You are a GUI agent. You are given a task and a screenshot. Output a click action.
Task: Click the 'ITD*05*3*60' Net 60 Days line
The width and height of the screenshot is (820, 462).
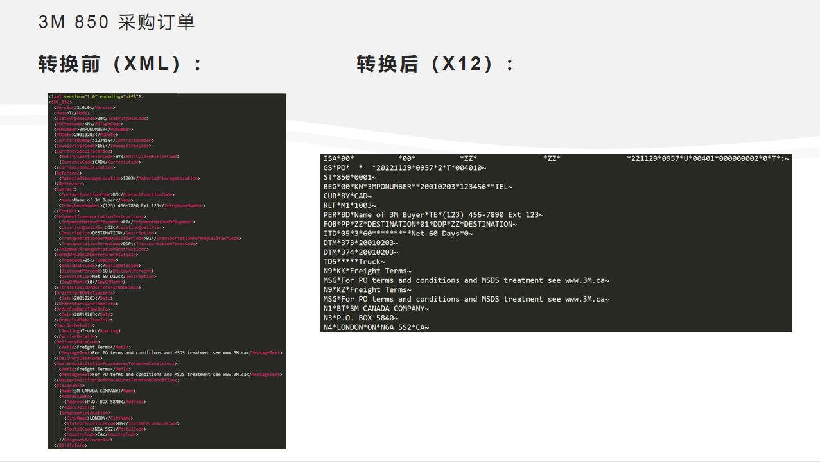(398, 234)
